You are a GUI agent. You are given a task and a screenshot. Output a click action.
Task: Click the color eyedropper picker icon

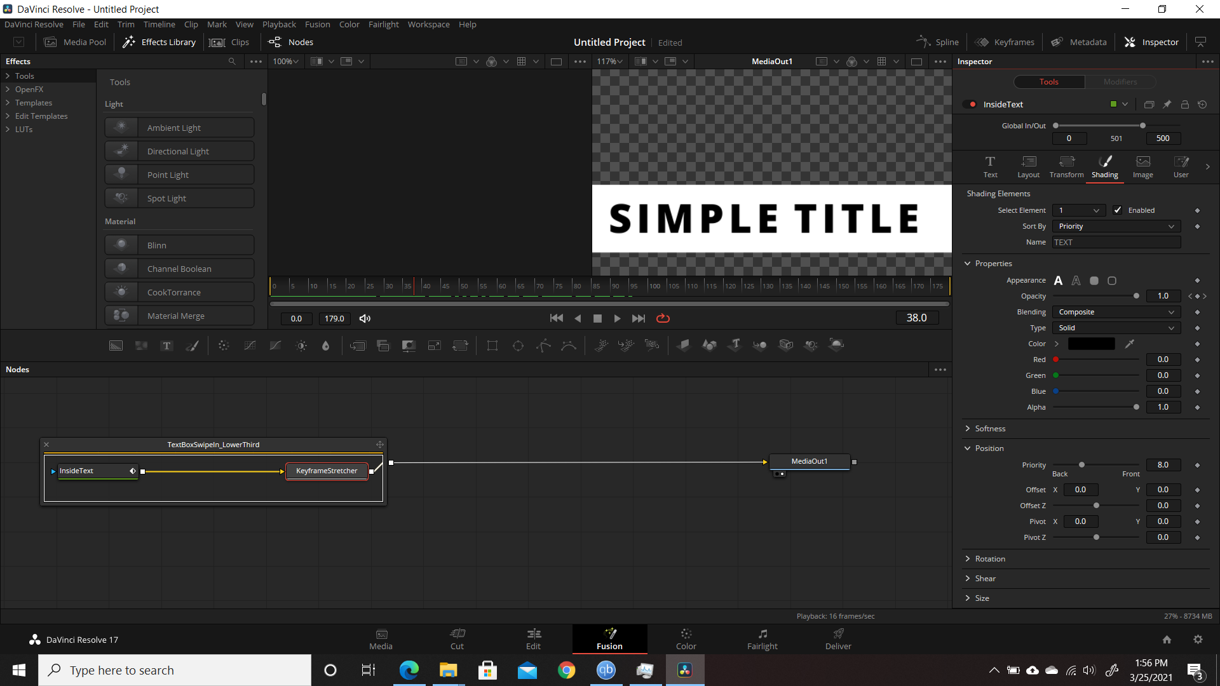point(1130,344)
